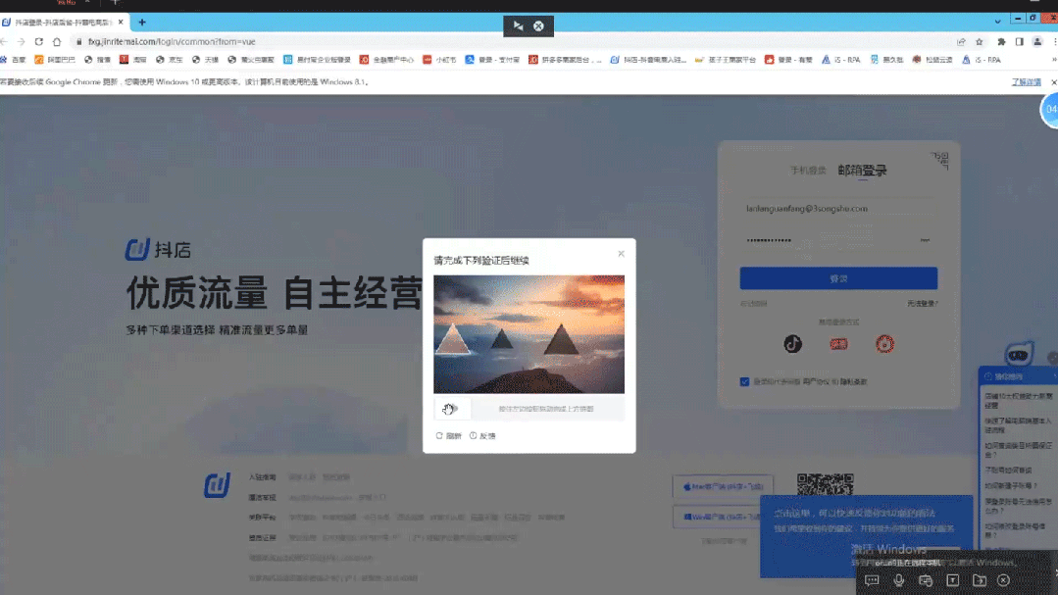
Task: Switch to the phone login tab
Action: (x=808, y=171)
